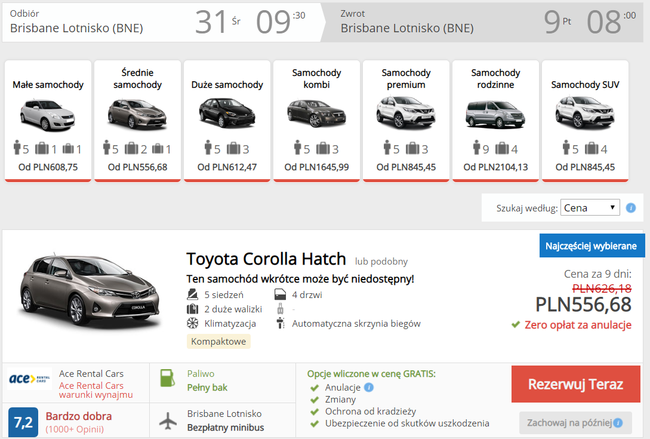Click Zachowaj na później button
650x439 pixels.
569,423
